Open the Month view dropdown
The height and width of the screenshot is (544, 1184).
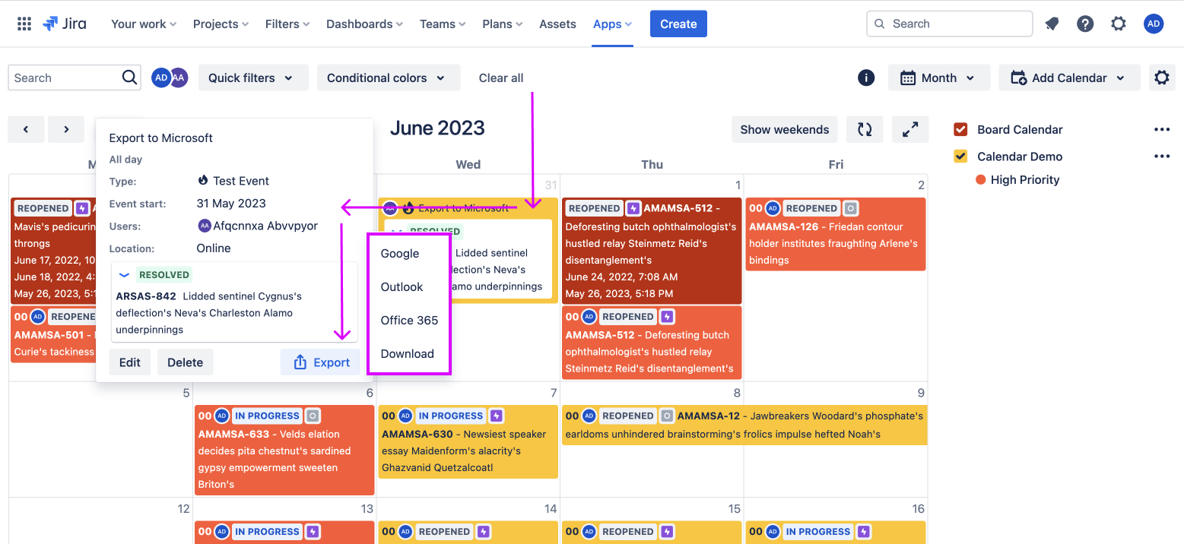click(938, 77)
